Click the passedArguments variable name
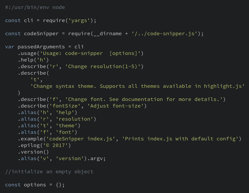This screenshot has width=249, height=193. pyautogui.click(x=41, y=47)
